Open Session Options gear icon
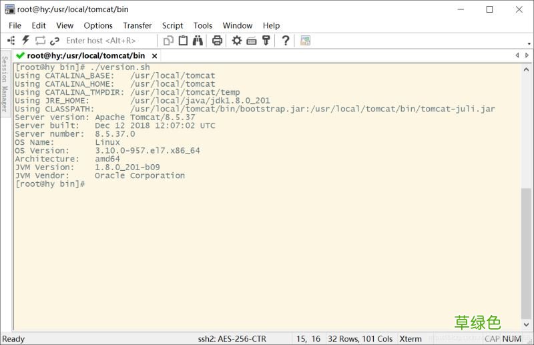This screenshot has width=534, height=345. point(237,41)
